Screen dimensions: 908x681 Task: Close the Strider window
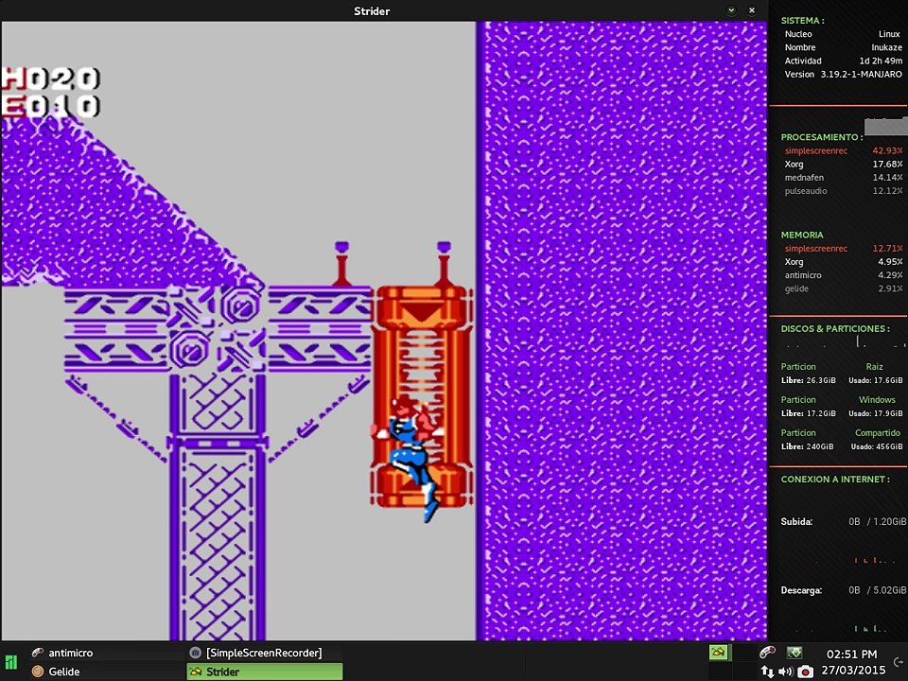(x=752, y=10)
